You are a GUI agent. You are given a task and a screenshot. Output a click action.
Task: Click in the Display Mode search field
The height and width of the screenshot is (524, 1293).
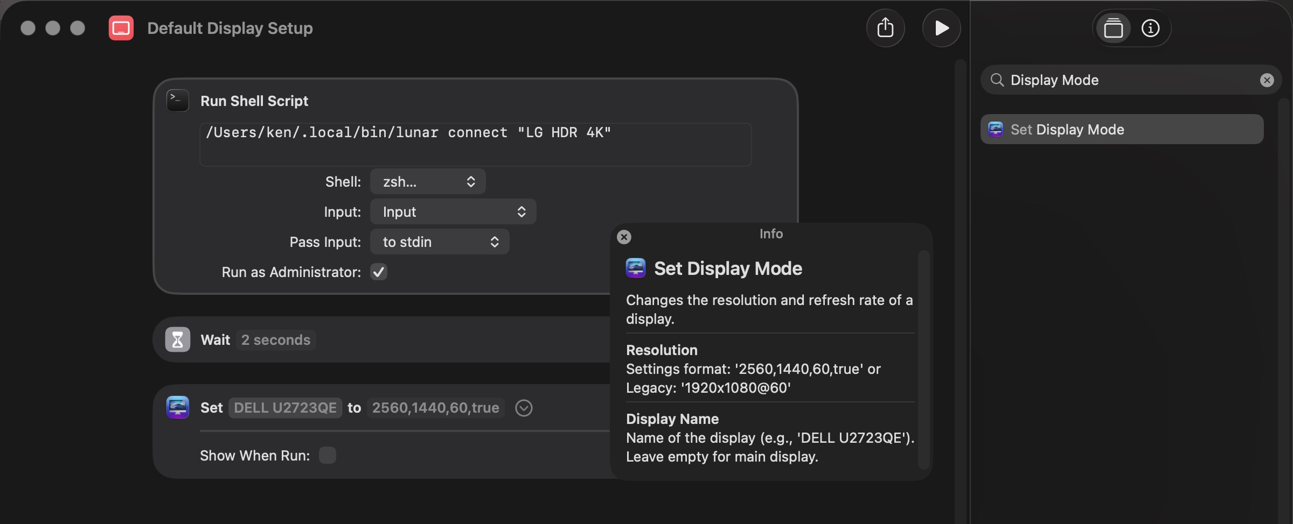click(x=1130, y=80)
